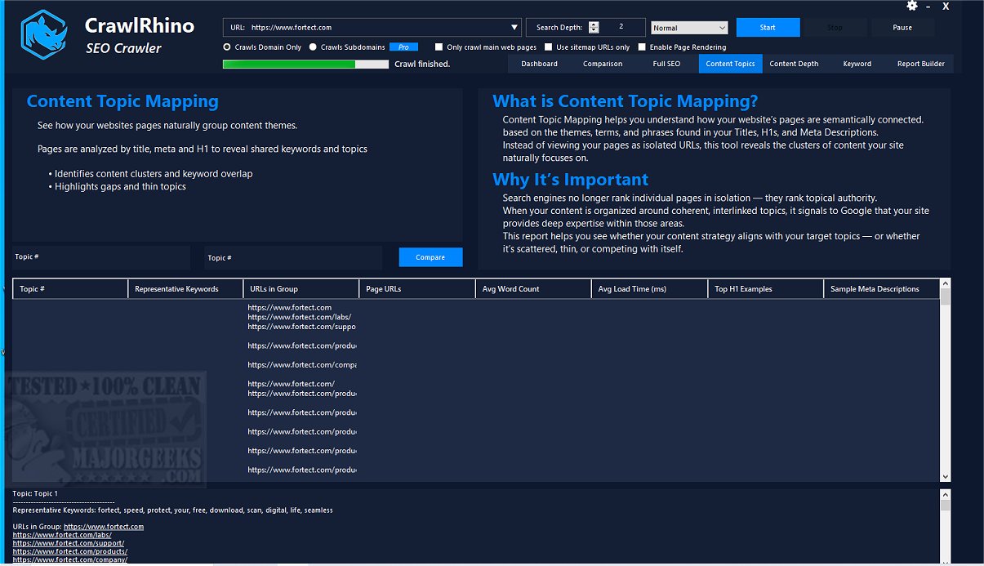Expand the URL dropdown arrow
This screenshot has height=566, width=984.
(514, 28)
